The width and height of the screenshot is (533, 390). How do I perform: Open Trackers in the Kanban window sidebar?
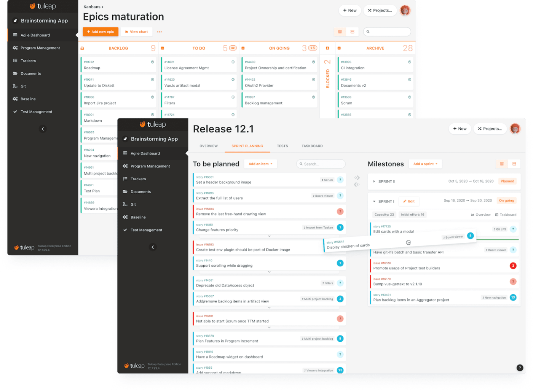[28, 60]
